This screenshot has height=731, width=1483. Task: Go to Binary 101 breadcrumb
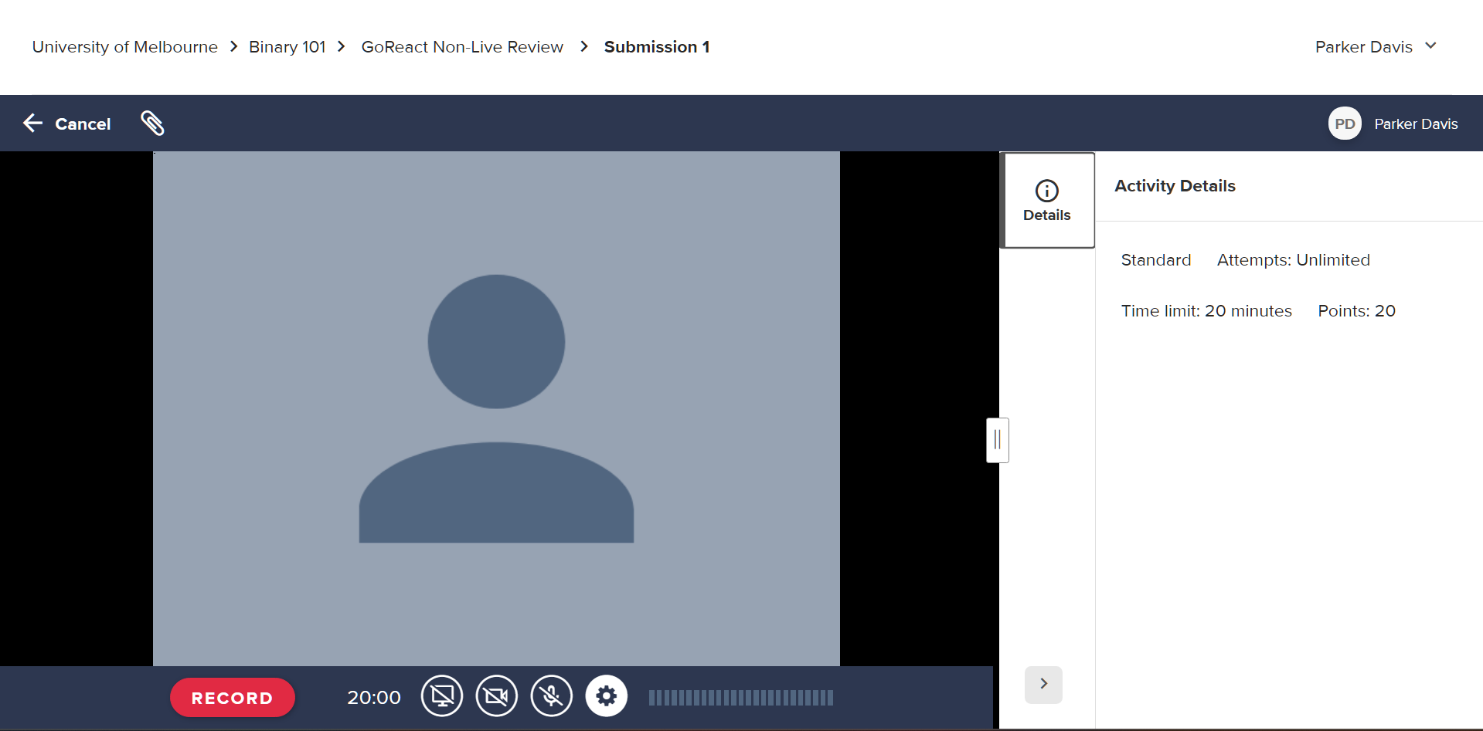[287, 47]
